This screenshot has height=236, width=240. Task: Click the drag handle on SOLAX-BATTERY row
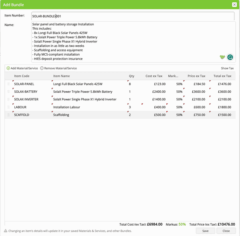(8, 92)
